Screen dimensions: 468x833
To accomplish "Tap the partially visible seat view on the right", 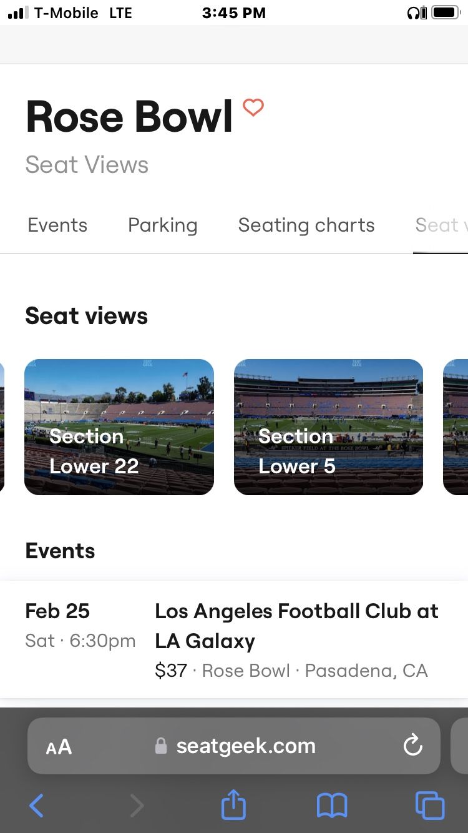I will coord(456,427).
